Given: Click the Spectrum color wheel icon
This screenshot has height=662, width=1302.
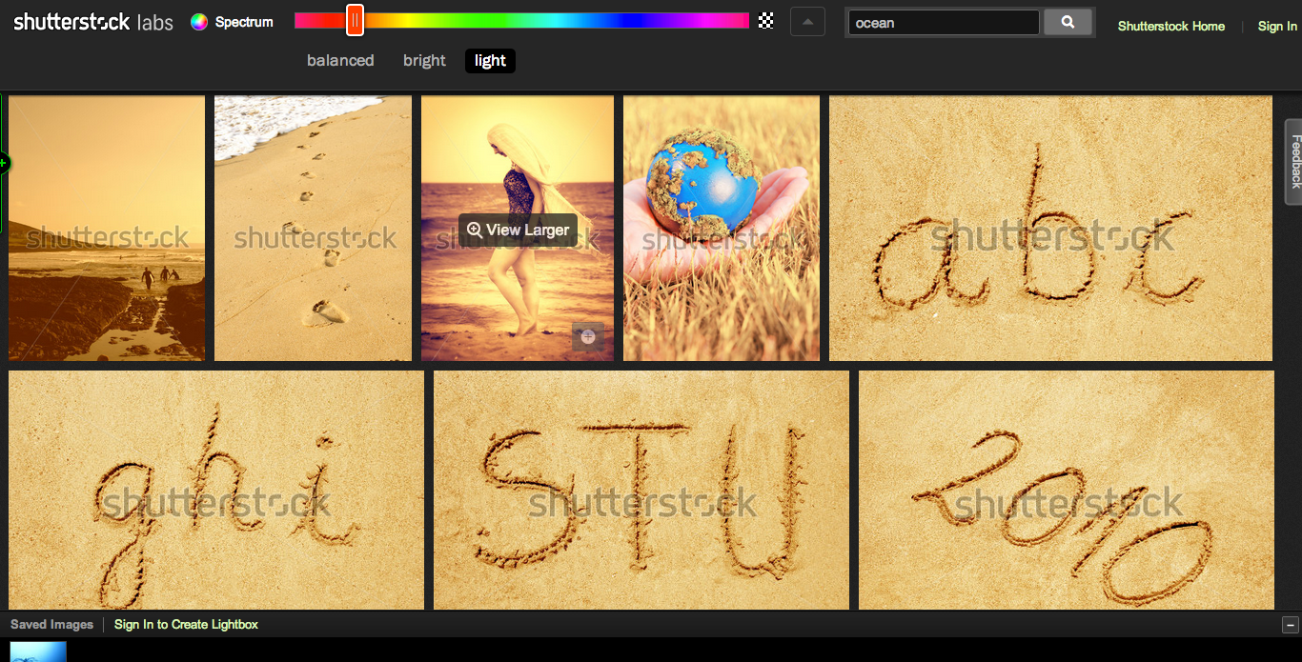Looking at the screenshot, I should pyautogui.click(x=199, y=22).
